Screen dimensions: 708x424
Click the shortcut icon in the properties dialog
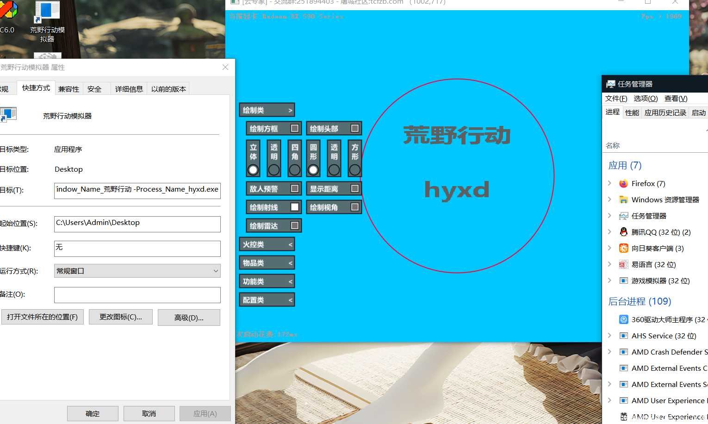coord(8,115)
